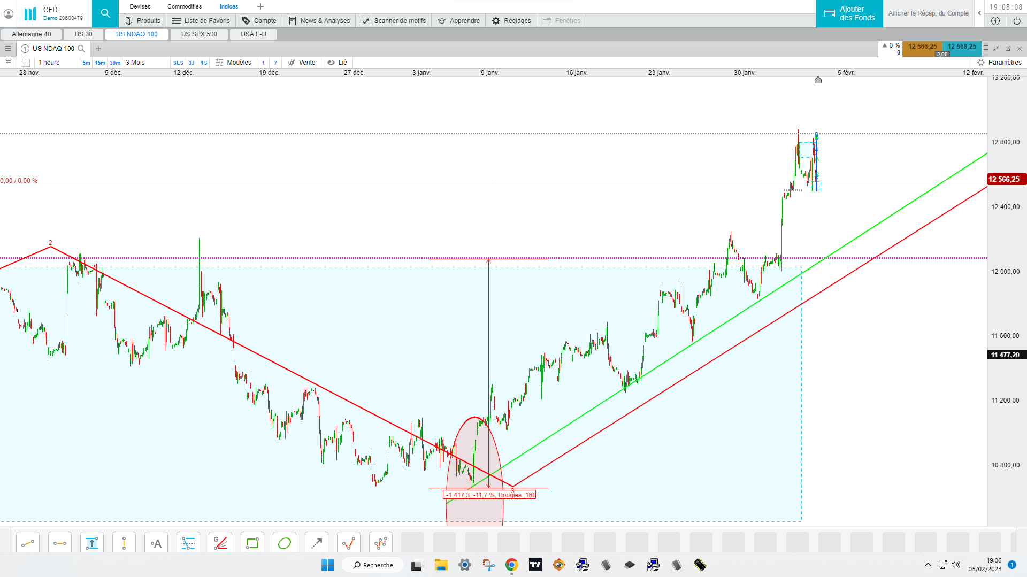The image size is (1027, 577).
Task: Open the 1 heure timeframe dropdown
Action: pos(49,63)
